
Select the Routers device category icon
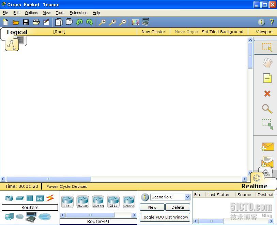click(x=9, y=198)
